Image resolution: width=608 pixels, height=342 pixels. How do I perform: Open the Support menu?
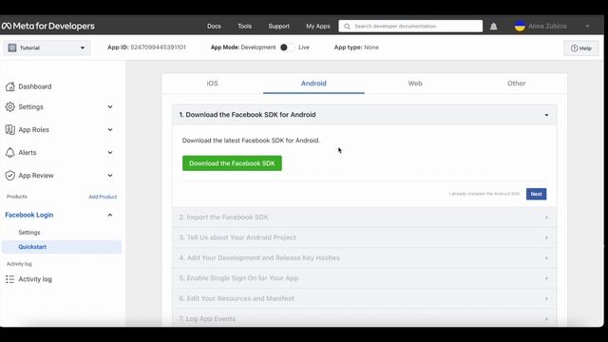pos(278,27)
